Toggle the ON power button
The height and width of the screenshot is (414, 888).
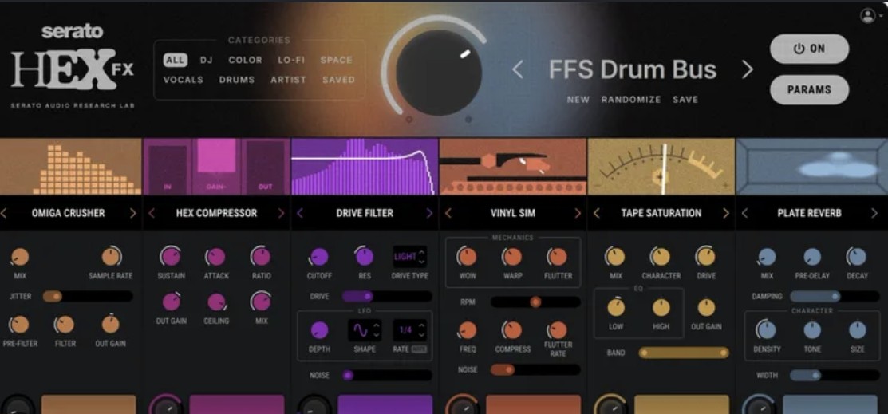point(809,49)
